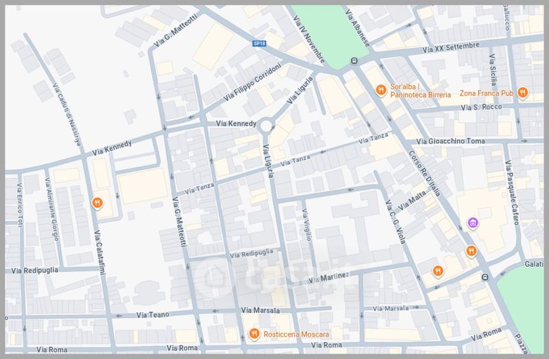Image resolution: width=549 pixels, height=359 pixels.
Task: Click the SP18 road badge
Action: point(259,43)
